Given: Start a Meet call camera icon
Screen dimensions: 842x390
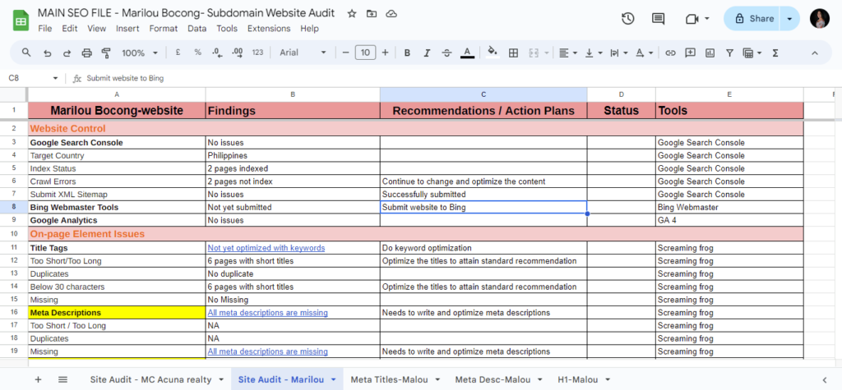Looking at the screenshot, I should [x=692, y=19].
